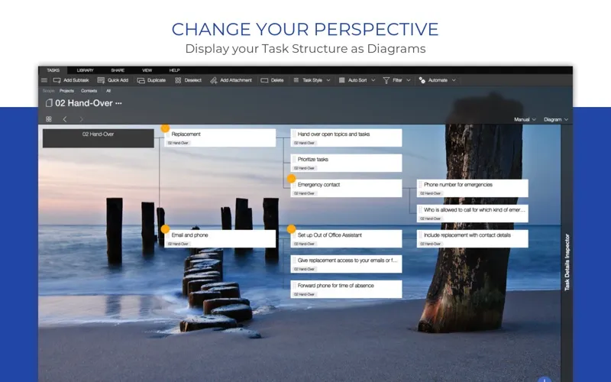Click the '02 Hand-Over' tag under Prioritize tasks
This screenshot has height=382, width=611.
tap(304, 168)
